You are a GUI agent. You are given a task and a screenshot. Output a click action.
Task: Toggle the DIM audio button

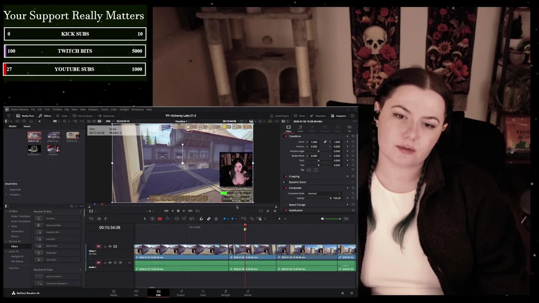pyautogui.click(x=346, y=219)
